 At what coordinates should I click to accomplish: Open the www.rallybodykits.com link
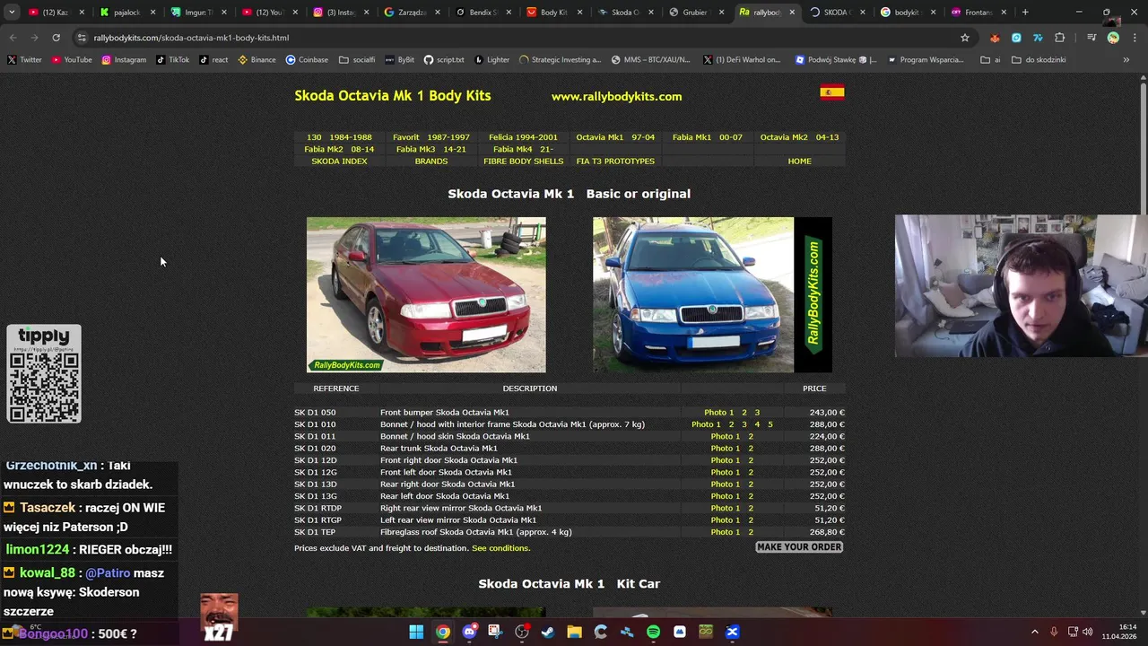pos(616,96)
